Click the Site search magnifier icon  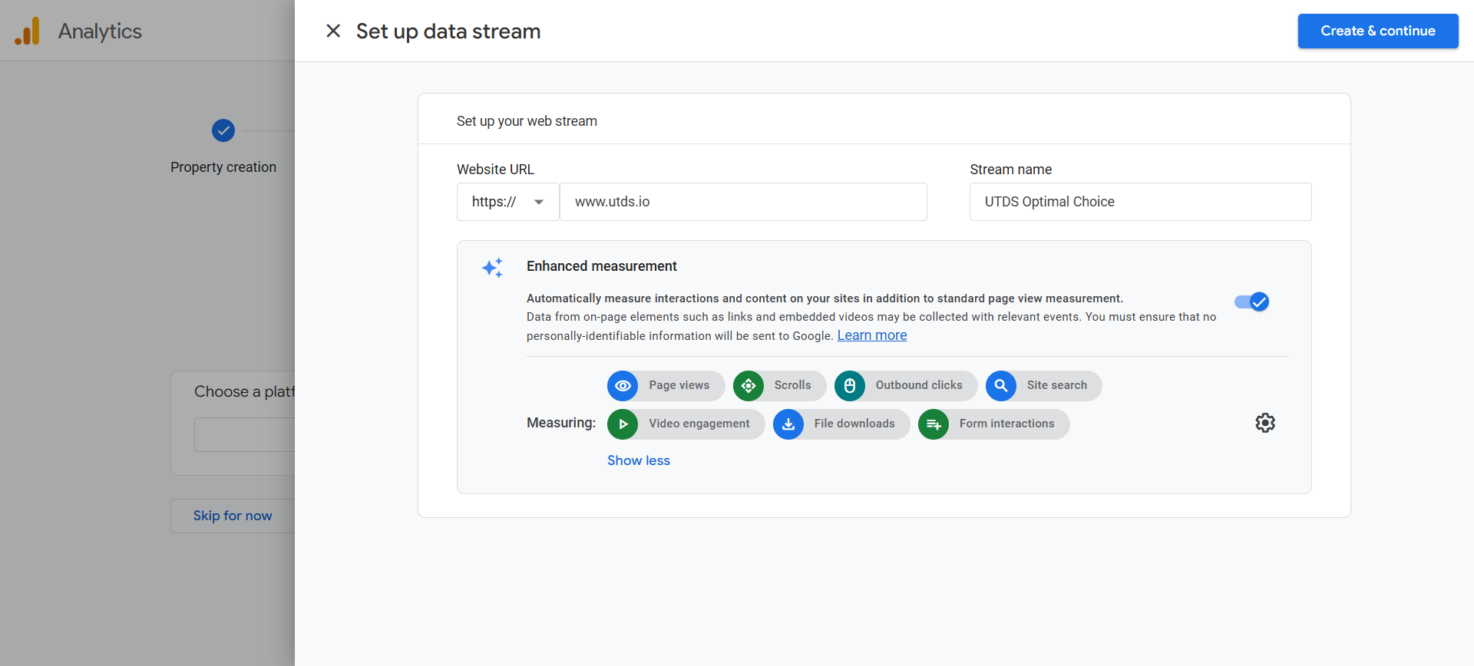point(1001,385)
